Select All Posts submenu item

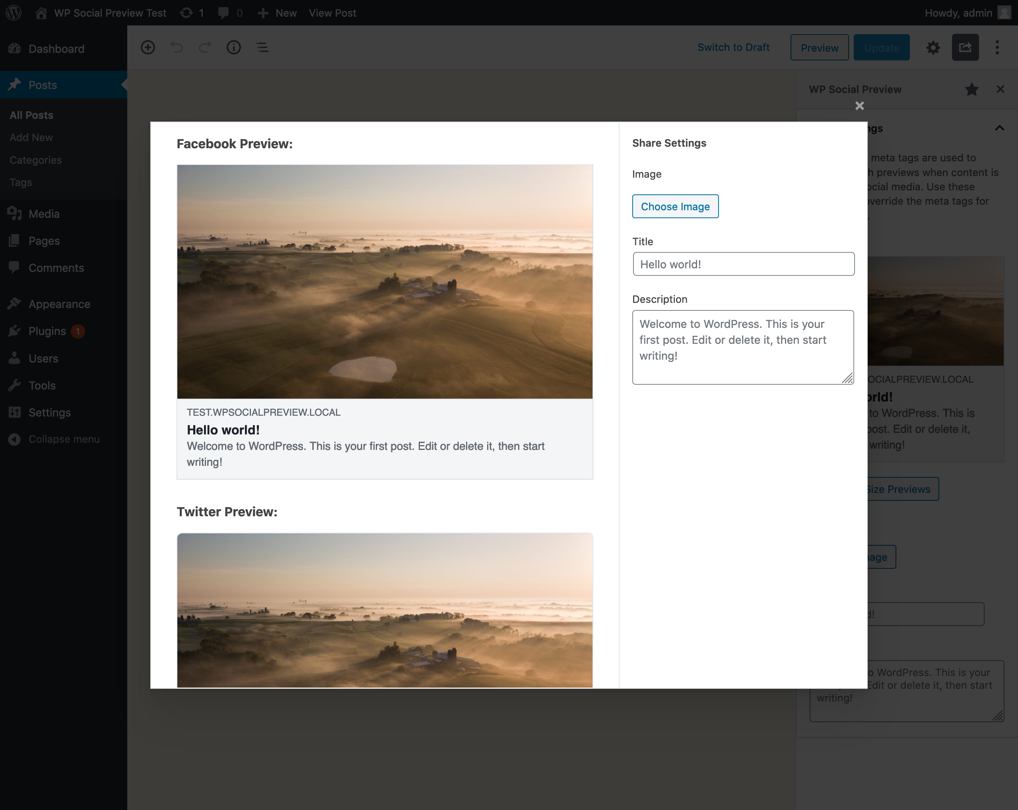click(31, 115)
